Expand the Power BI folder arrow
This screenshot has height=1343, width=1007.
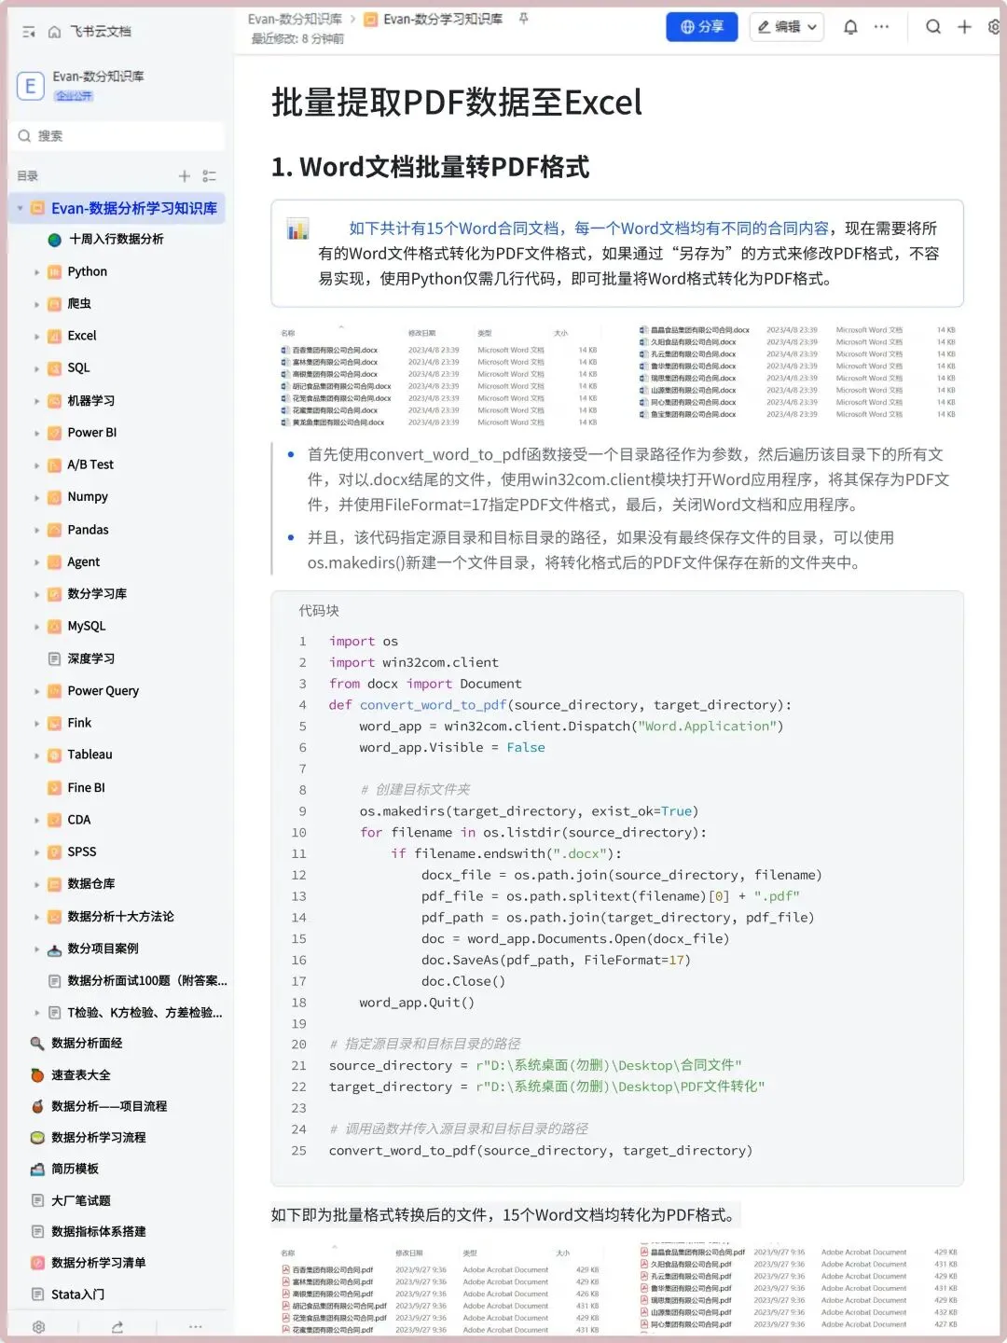37,434
